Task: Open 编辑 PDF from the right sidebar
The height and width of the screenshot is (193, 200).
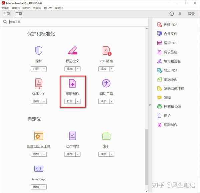Action: click(167, 43)
